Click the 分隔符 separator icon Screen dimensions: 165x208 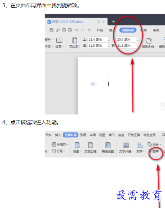coord(54,145)
